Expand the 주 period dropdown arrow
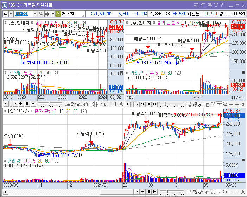Viewport: 247px width, 197px height. coord(11,14)
